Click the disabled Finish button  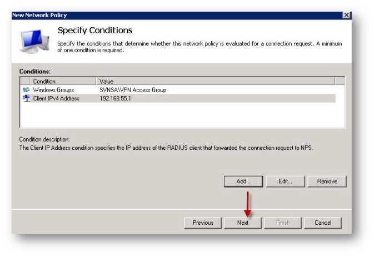click(x=283, y=223)
